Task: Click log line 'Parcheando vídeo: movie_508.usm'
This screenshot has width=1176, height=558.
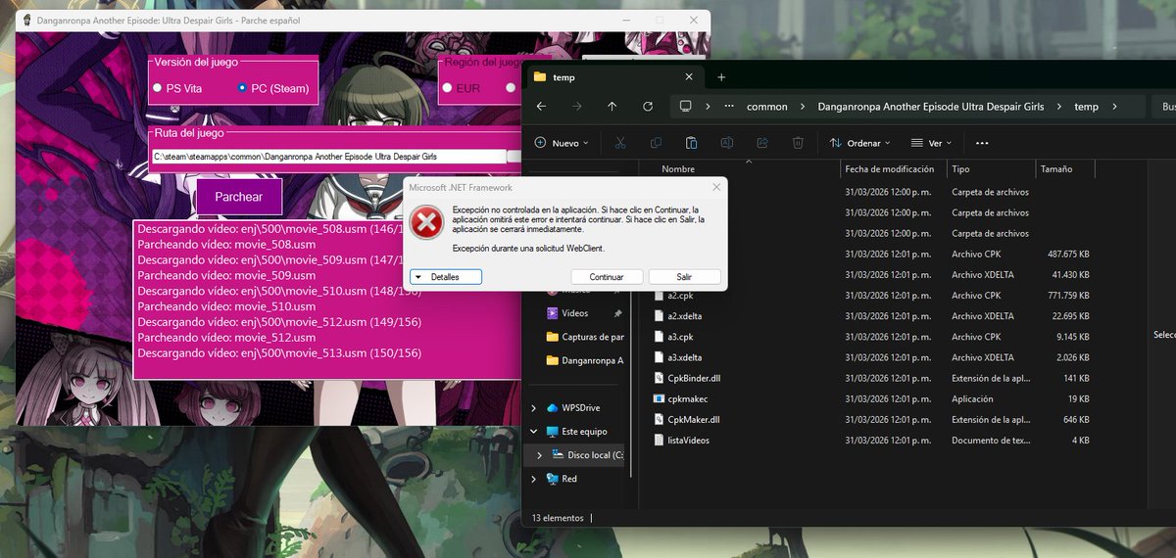Action: [x=226, y=245]
